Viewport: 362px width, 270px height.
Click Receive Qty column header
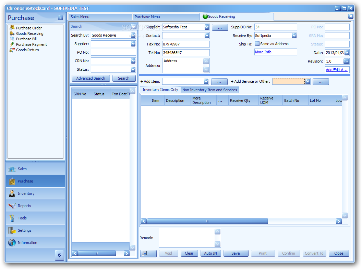tap(243, 100)
